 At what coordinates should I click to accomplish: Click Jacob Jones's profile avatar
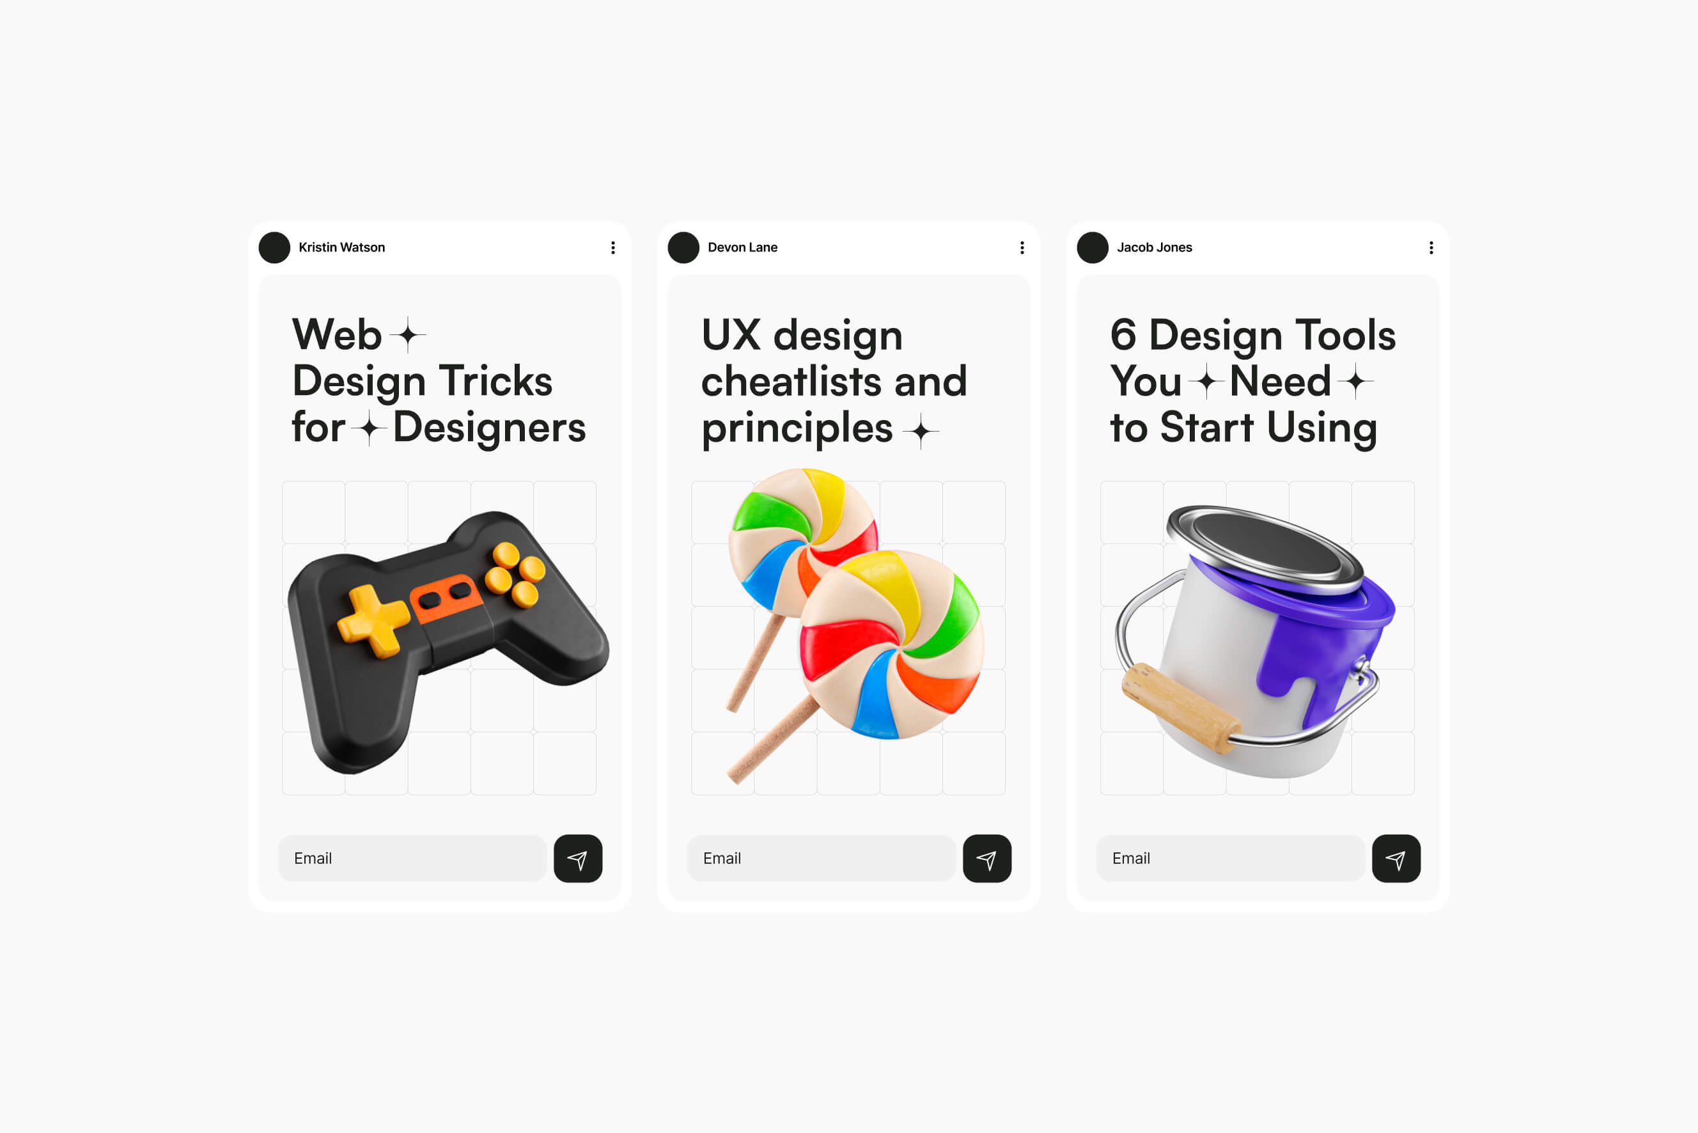coord(1093,248)
